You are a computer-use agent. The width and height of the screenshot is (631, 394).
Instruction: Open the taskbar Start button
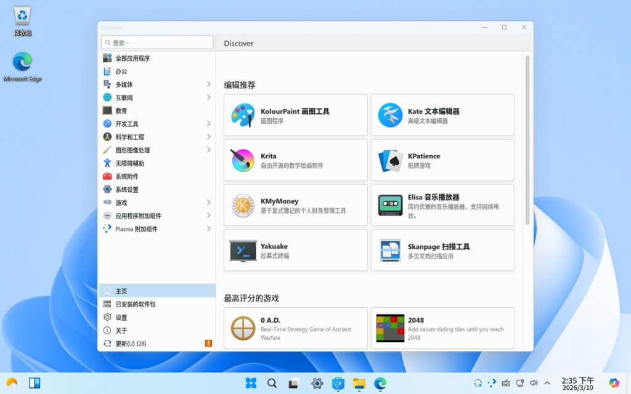pos(251,383)
